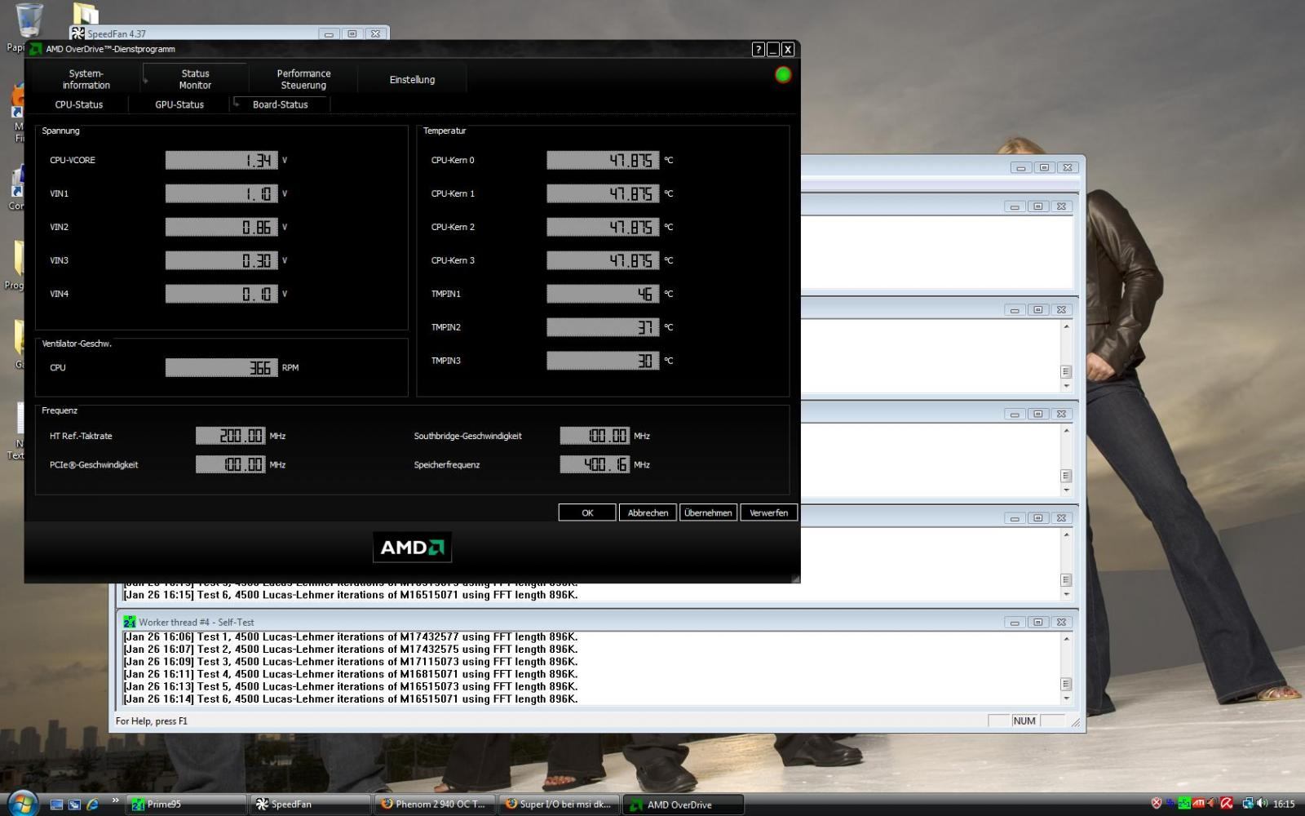
Task: Click the network connection tray icon
Action: point(1247,804)
